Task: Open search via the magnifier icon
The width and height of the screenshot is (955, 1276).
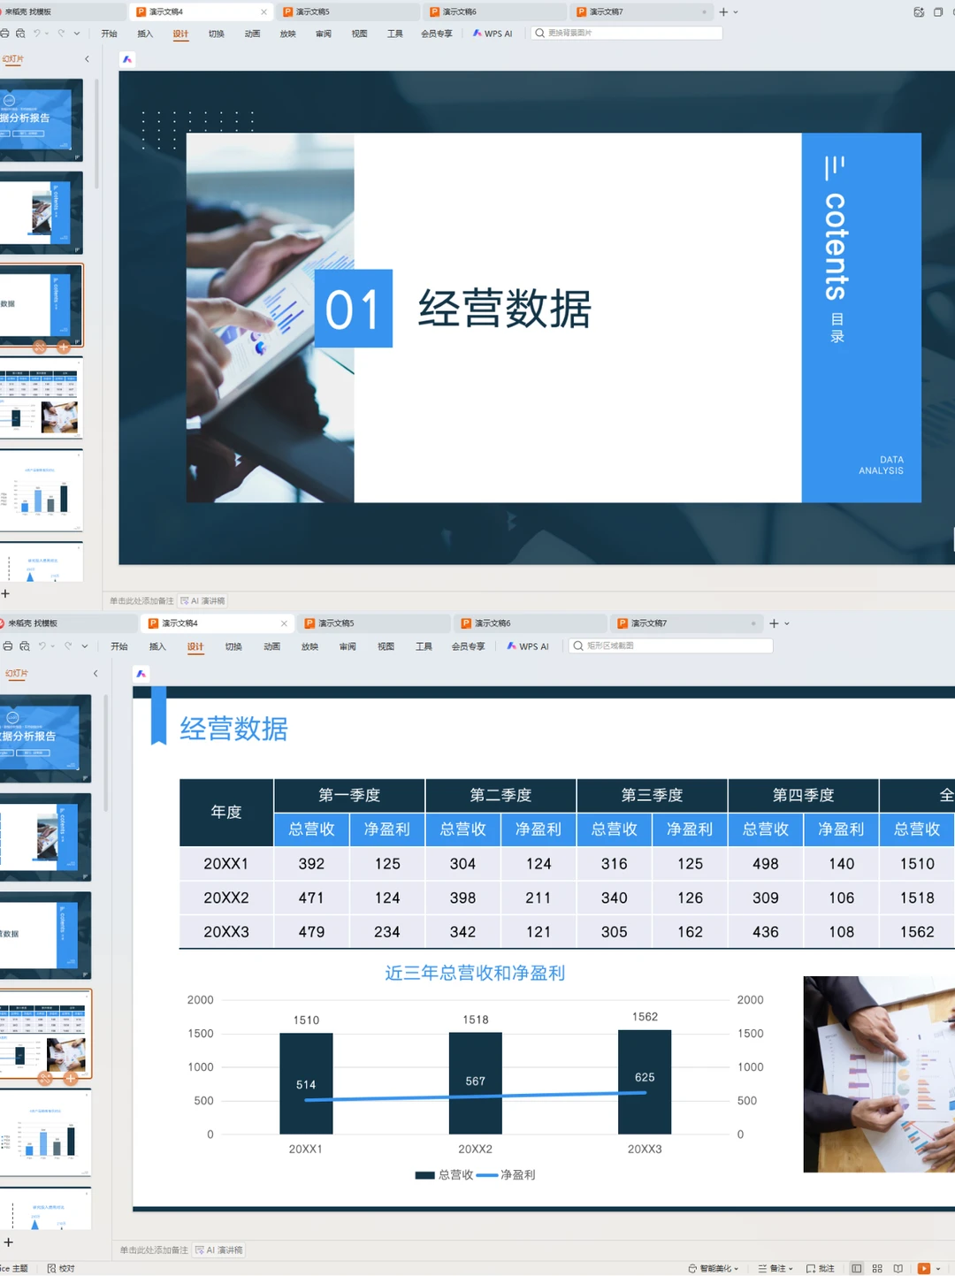Action: tap(540, 33)
